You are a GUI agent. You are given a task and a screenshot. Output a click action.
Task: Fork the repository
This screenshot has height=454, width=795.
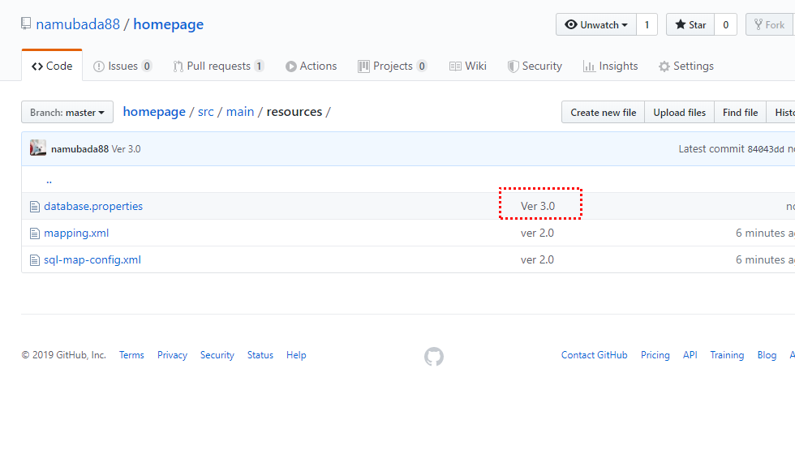[x=770, y=25]
